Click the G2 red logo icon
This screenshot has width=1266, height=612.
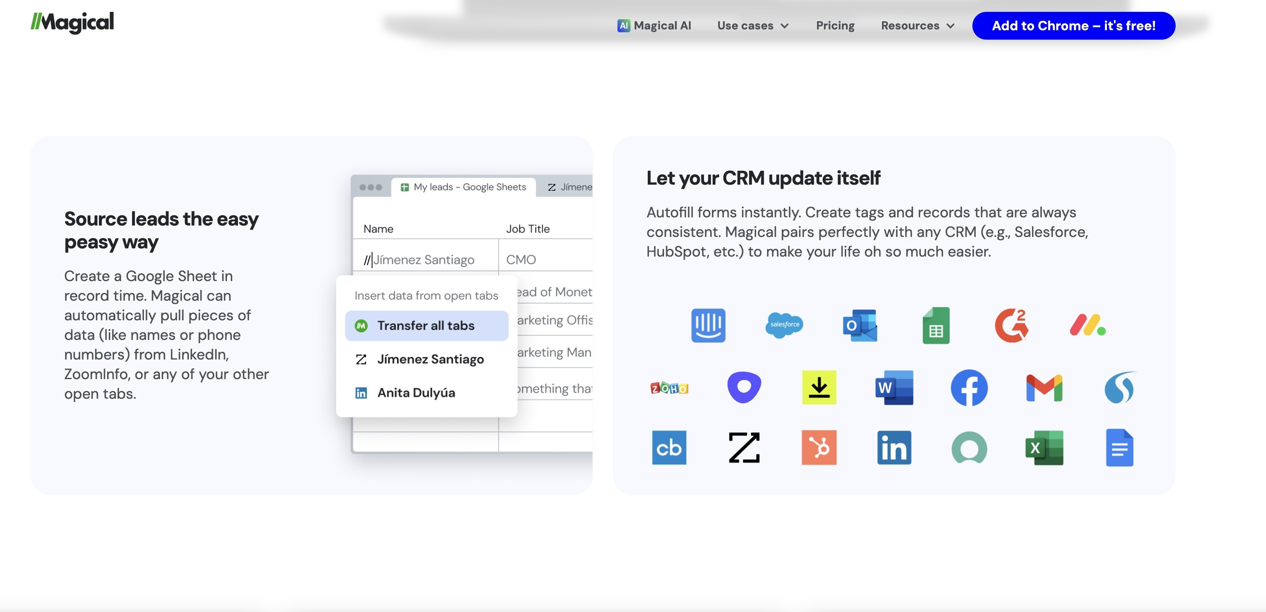[x=1011, y=325]
